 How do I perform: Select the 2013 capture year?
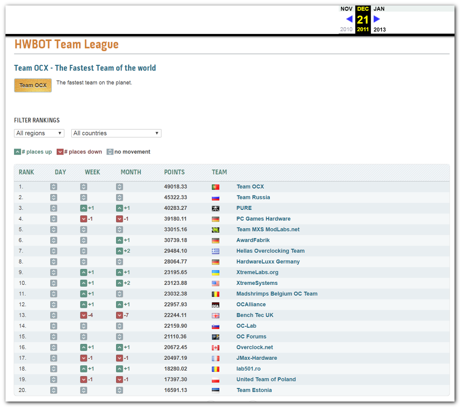pyautogui.click(x=380, y=30)
